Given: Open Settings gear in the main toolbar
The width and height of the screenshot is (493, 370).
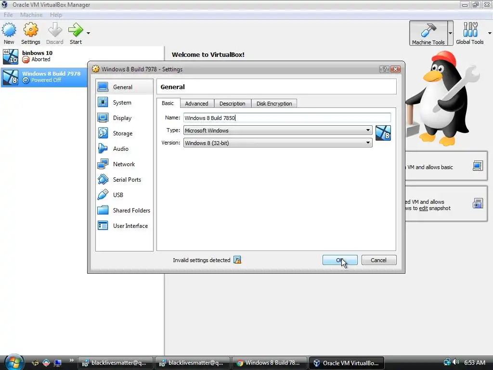Looking at the screenshot, I should [30, 33].
